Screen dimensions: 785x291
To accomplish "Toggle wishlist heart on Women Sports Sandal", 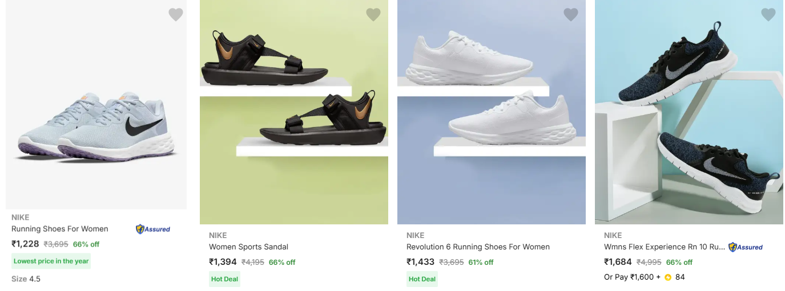I will click(373, 15).
